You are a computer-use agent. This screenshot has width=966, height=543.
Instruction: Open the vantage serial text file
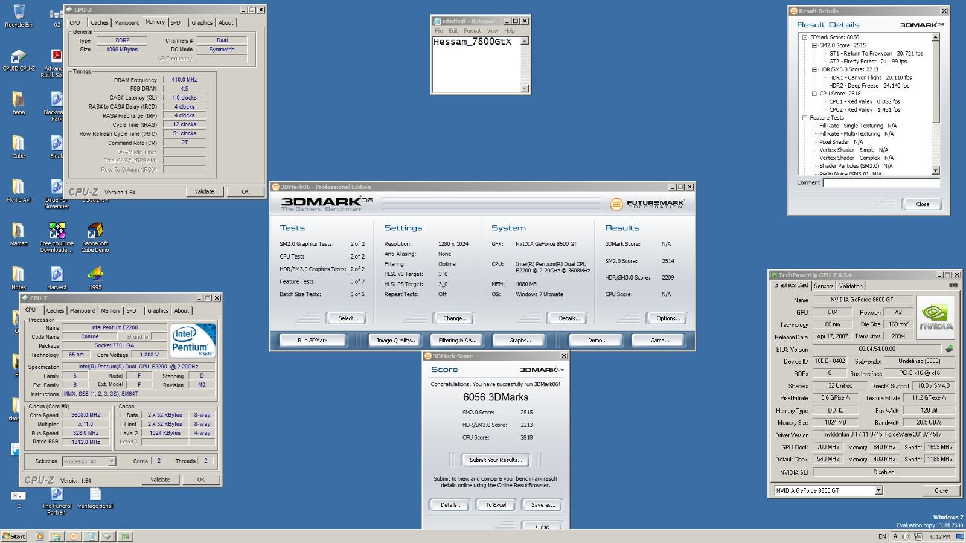point(95,498)
